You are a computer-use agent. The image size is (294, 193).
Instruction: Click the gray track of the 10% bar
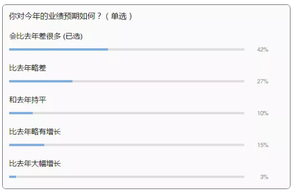click(139, 113)
